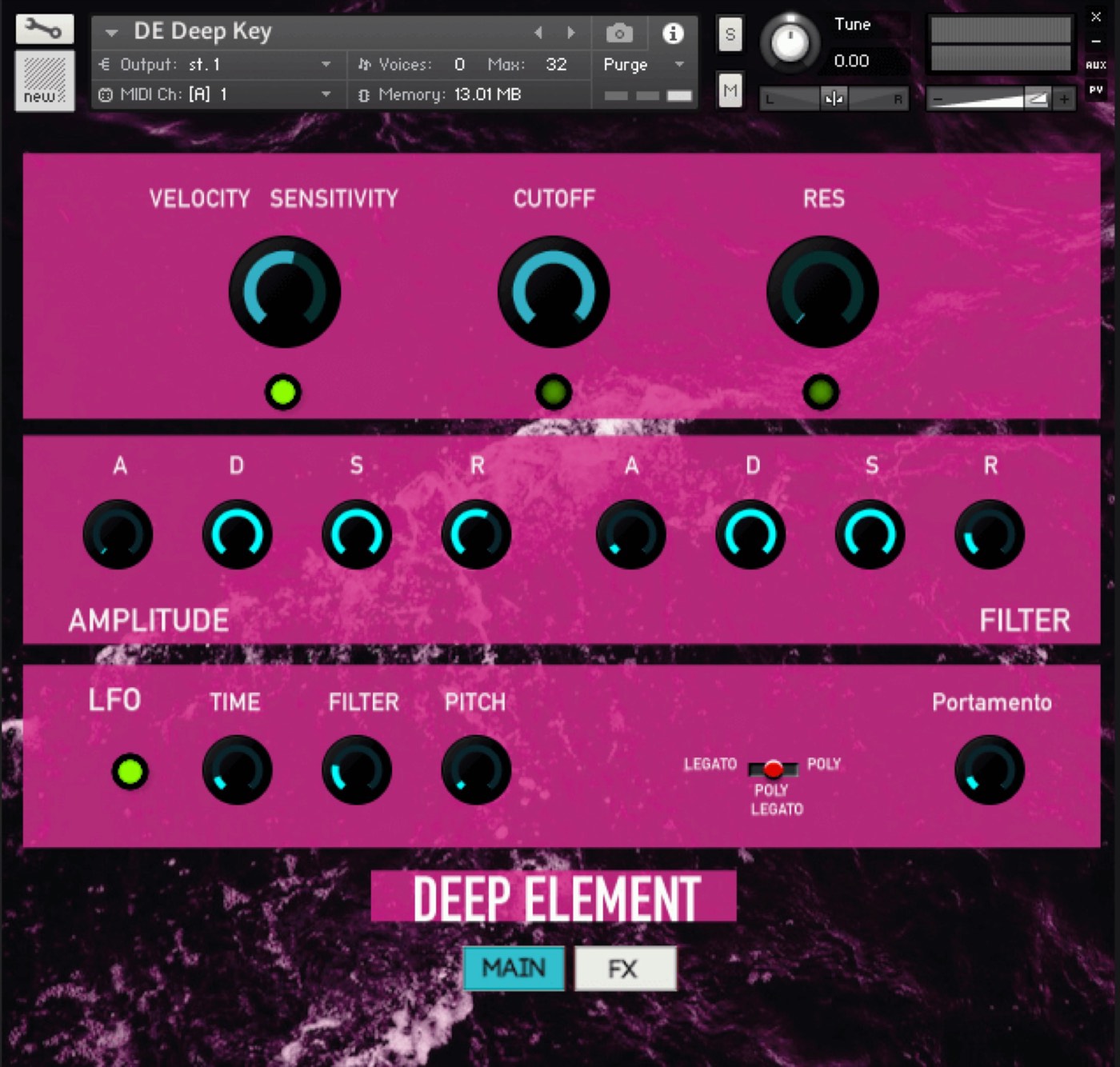Toggle the Res LED switch
This screenshot has height=1067, width=1120.
tap(821, 392)
